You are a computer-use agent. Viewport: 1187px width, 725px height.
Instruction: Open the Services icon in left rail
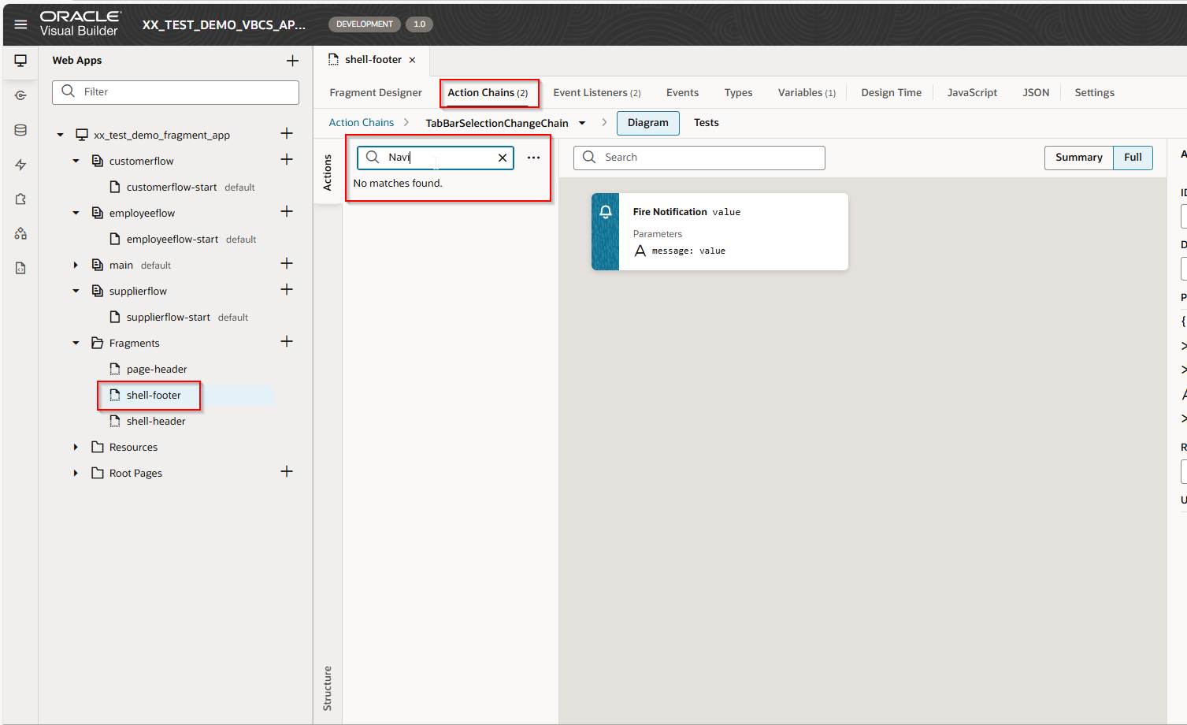coord(20,95)
